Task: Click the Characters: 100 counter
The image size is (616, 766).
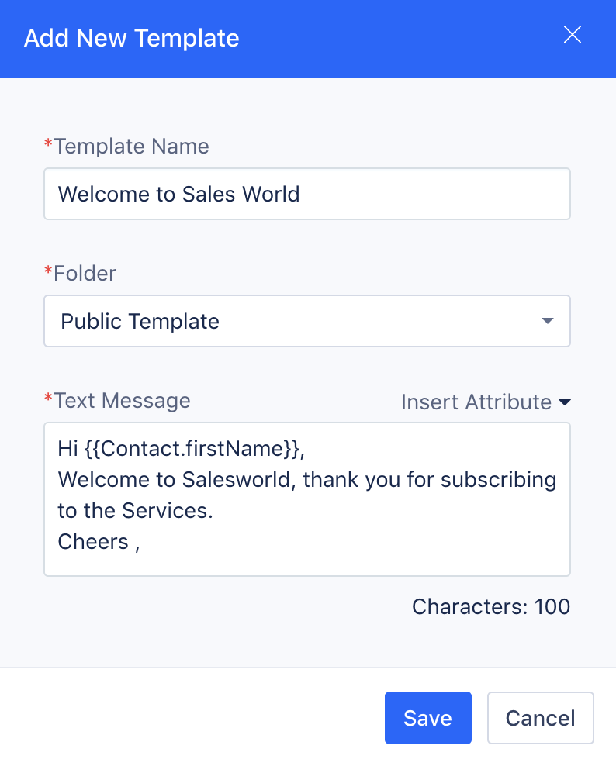Action: (x=491, y=607)
